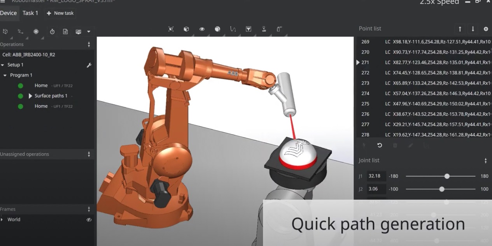Click the trash delete point icon
The width and height of the screenshot is (492, 246).
pyautogui.click(x=395, y=145)
